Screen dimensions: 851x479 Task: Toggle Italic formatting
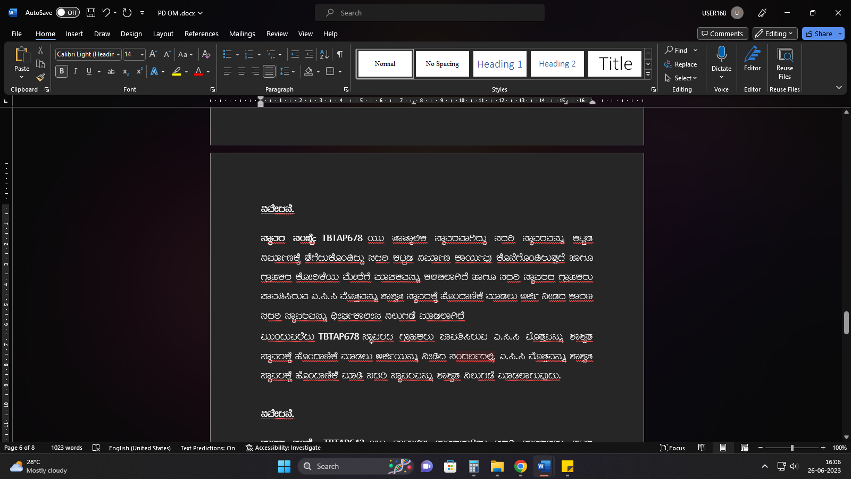pos(76,71)
